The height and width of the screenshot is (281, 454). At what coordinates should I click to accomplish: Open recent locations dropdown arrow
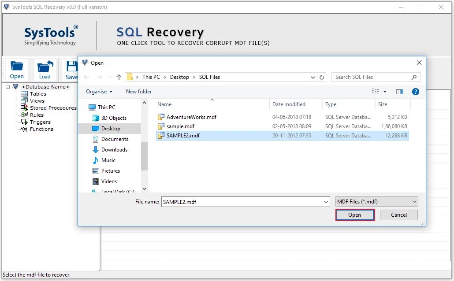pos(110,77)
